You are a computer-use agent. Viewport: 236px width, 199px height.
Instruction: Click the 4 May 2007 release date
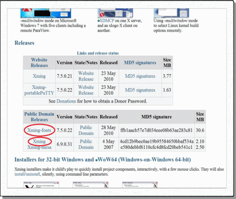[x=108, y=144]
